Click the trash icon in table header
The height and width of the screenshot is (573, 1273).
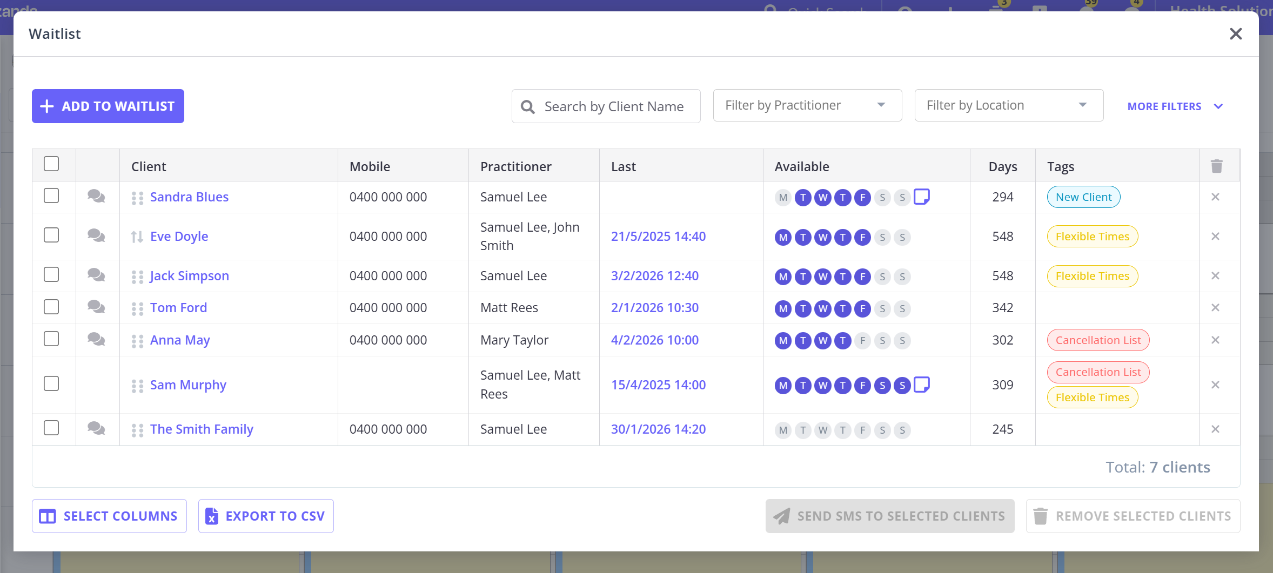click(1217, 166)
